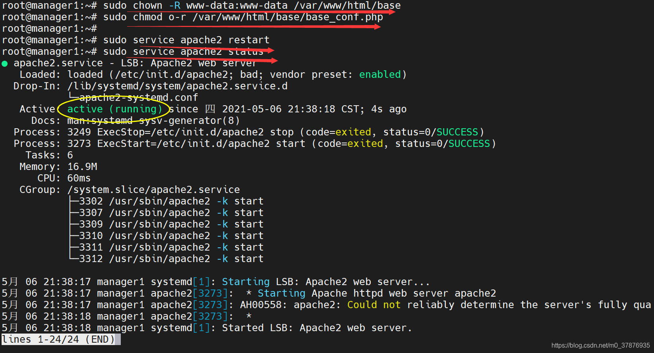The width and height of the screenshot is (654, 353).
Task: Click the 'apache2-systemd.conf' file name
Action: coord(138,98)
